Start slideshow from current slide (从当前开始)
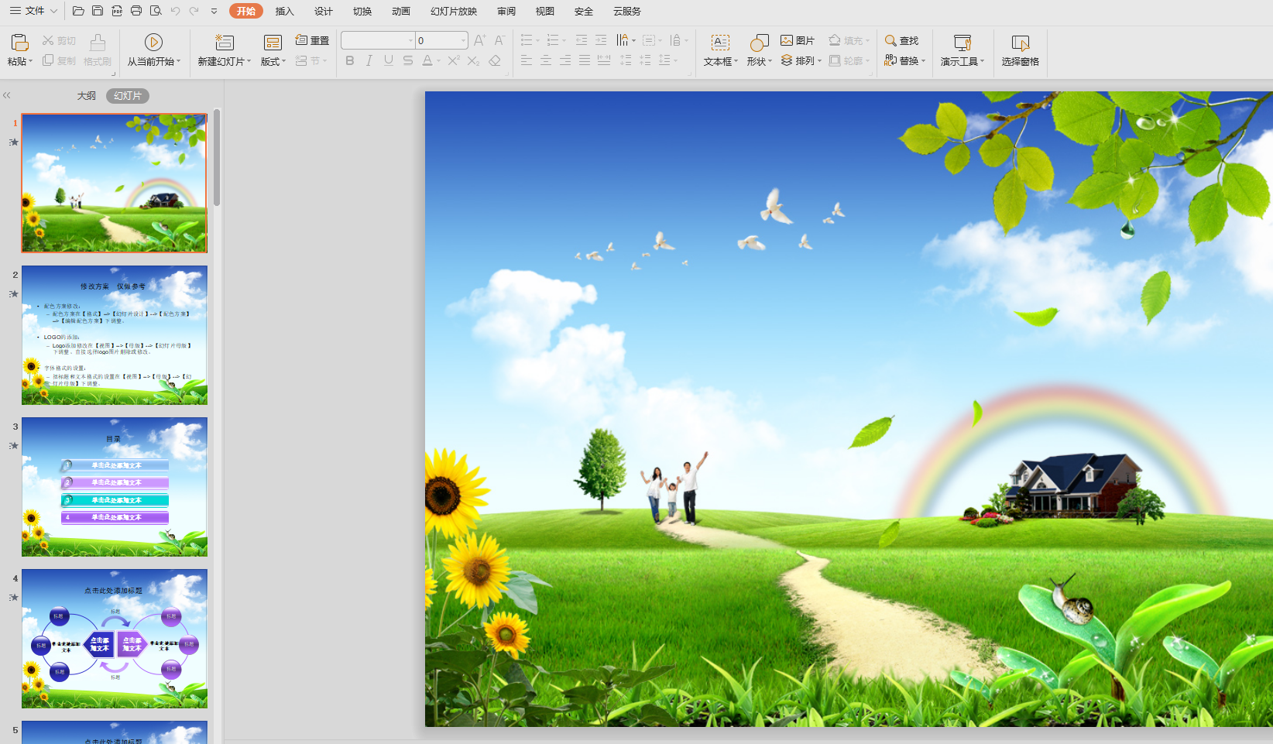This screenshot has height=744, width=1273. (x=153, y=43)
